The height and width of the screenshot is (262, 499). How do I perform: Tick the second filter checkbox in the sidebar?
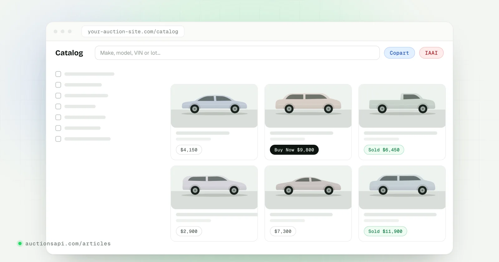pyautogui.click(x=58, y=85)
